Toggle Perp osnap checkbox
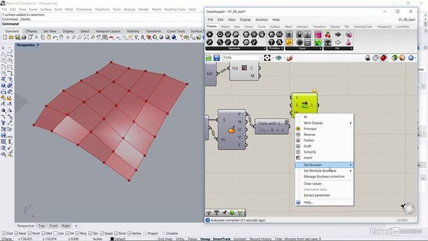428x241 pixels. coord(78,234)
